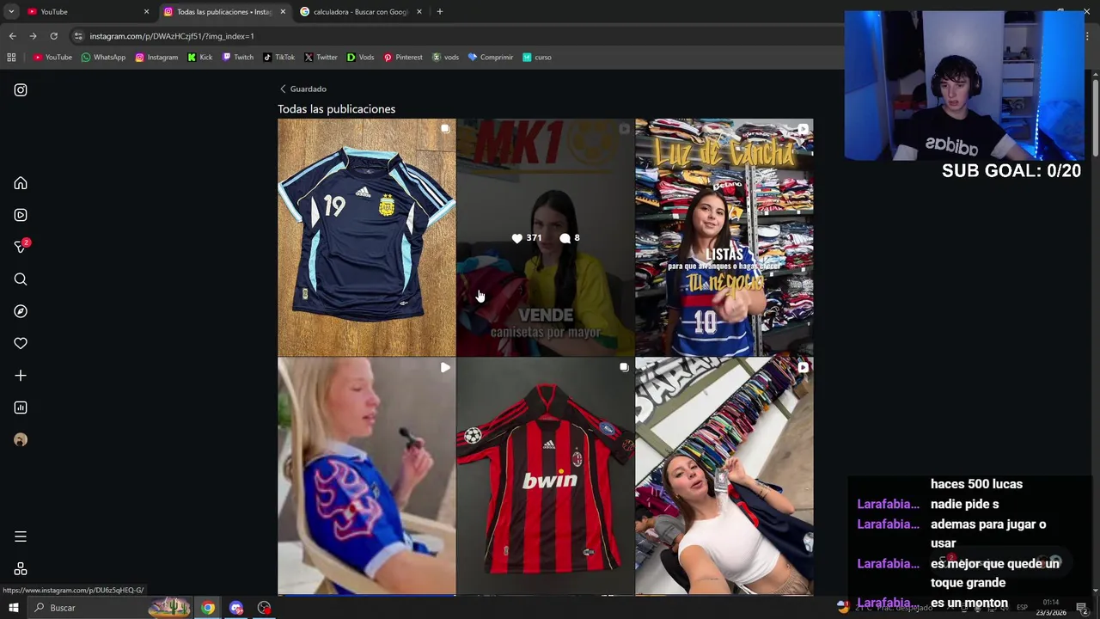
Task: Open Chrome from the taskbar
Action: tap(208, 608)
